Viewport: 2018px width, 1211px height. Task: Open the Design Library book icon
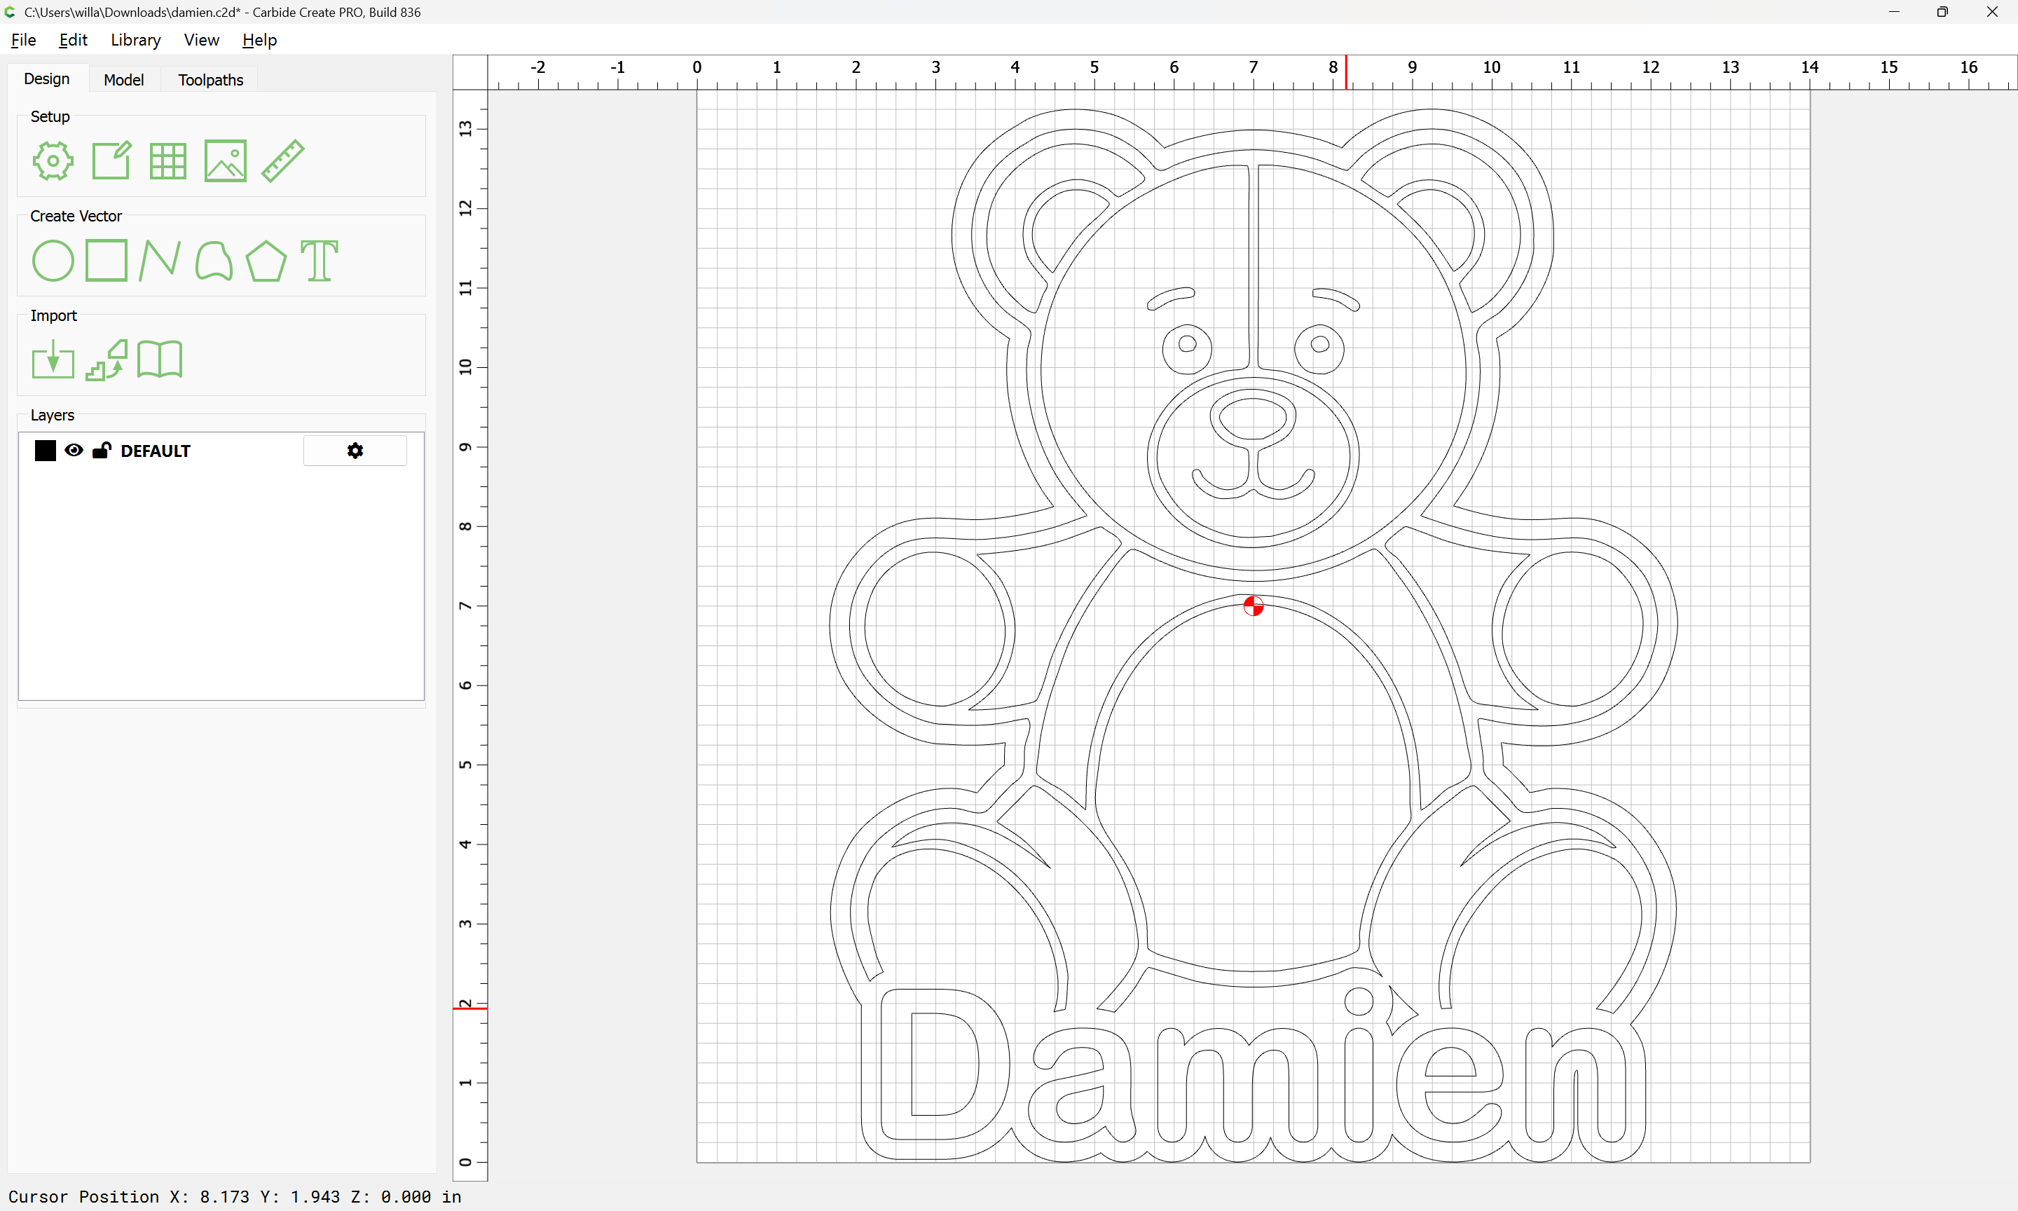point(160,360)
